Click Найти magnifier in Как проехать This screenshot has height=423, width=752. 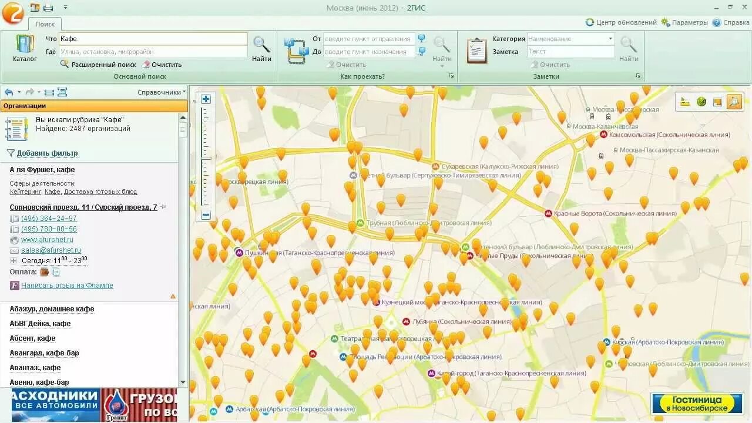tap(442, 49)
